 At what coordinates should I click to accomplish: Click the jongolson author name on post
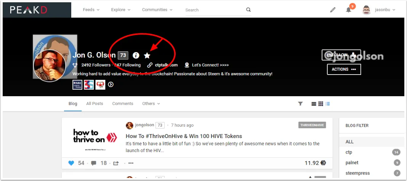point(144,125)
